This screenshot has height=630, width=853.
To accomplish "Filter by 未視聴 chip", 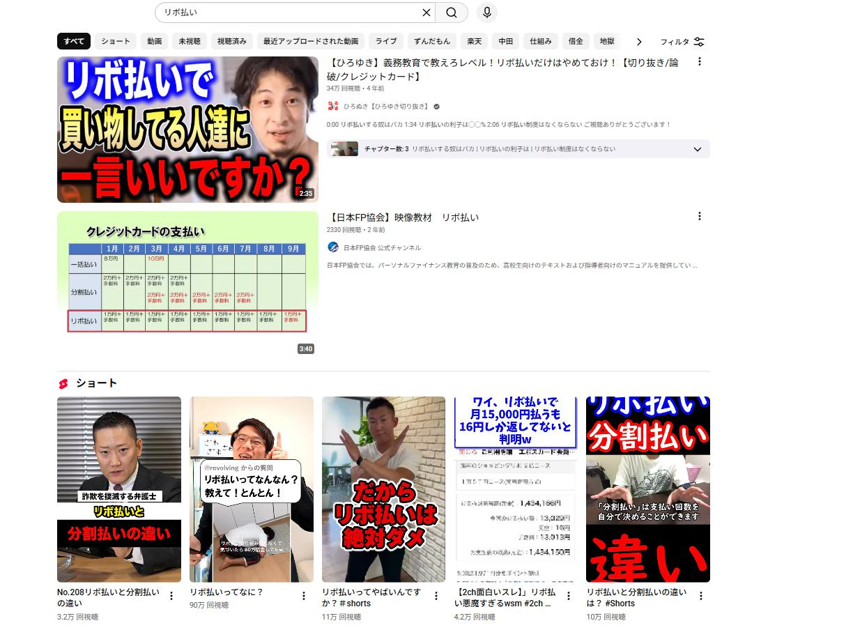I will point(189,41).
